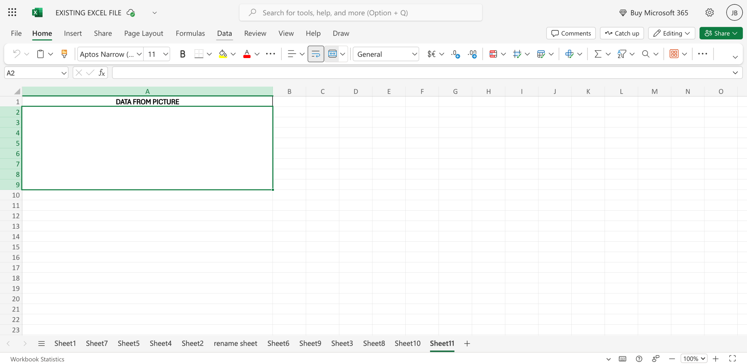This screenshot has width=747, height=364.
Task: Apply the red font color
Action: click(247, 54)
